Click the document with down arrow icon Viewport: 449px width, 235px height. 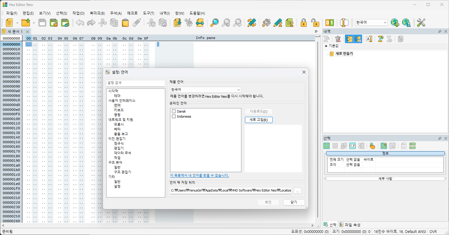pyautogui.click(x=177, y=23)
